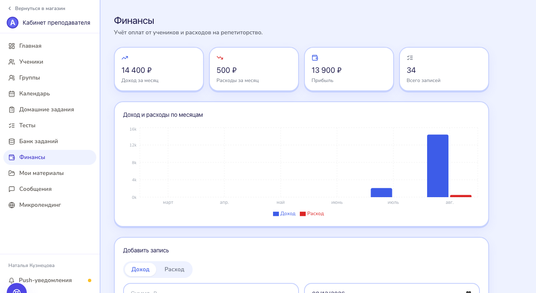The image size is (536, 293).
Task: Click the yellow status dot for push notifications
Action: (x=90, y=280)
